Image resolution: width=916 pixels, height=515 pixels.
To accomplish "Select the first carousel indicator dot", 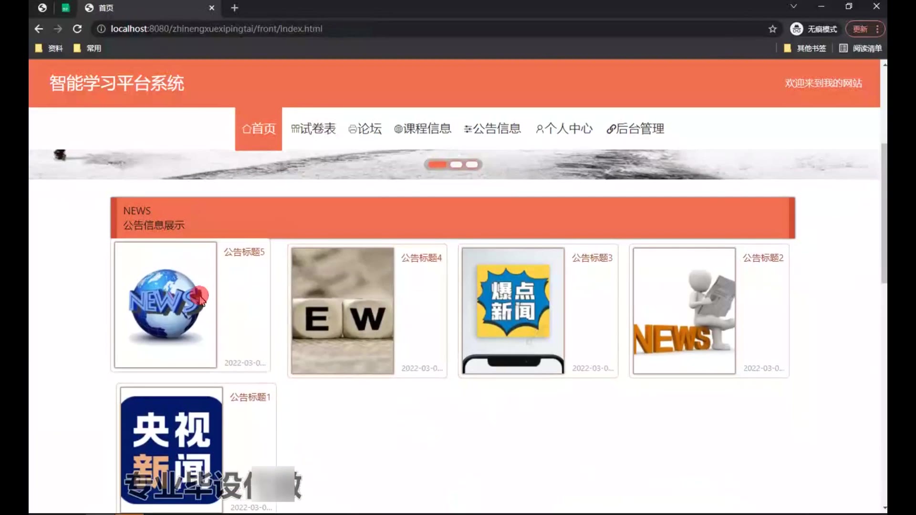I will (x=437, y=165).
